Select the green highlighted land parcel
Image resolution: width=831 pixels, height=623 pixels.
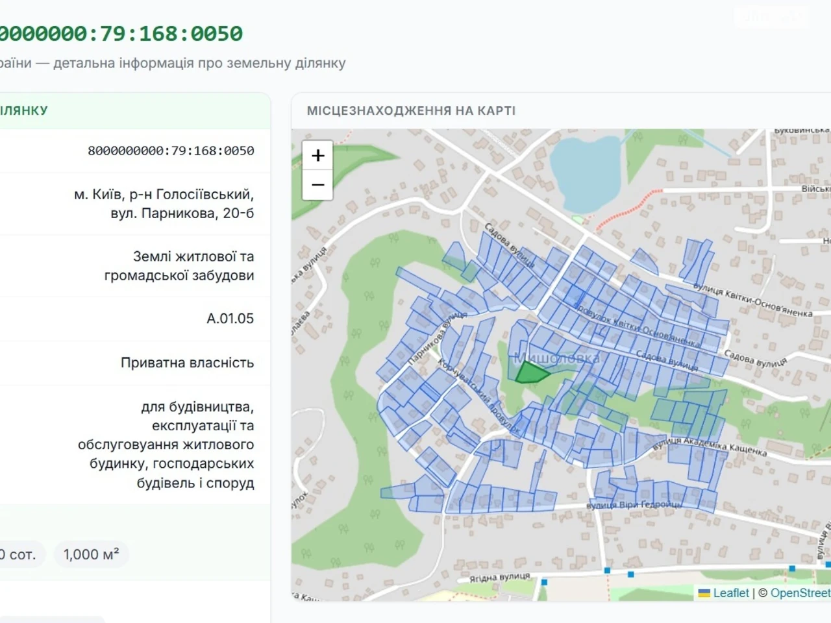tap(531, 373)
